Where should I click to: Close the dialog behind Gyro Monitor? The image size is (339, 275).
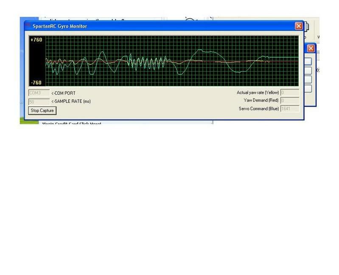click(x=311, y=48)
